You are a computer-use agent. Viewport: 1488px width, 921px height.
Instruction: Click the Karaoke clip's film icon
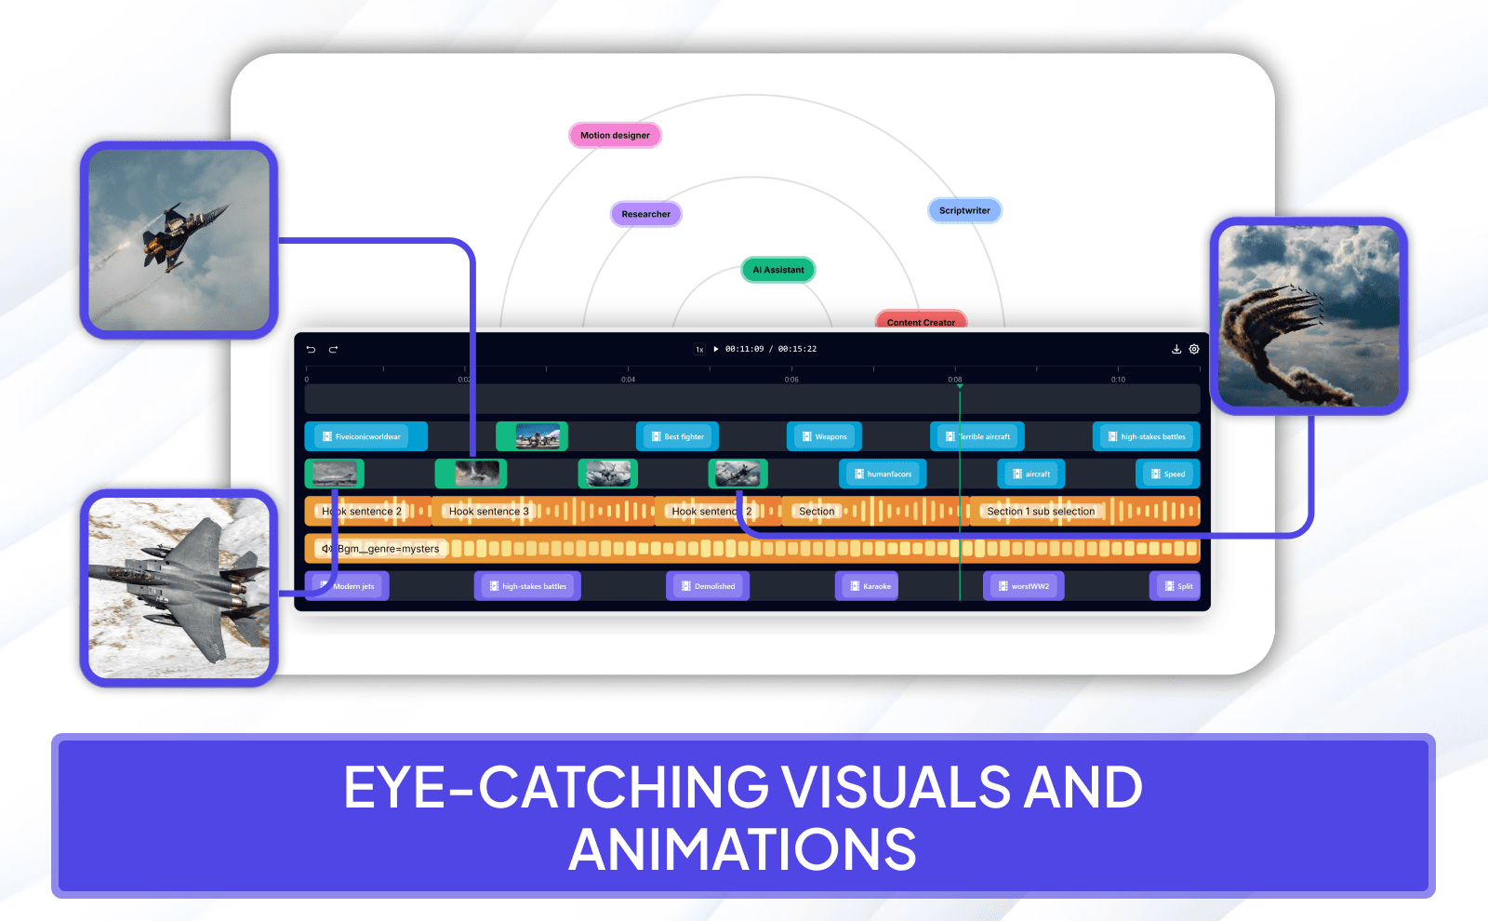[853, 585]
